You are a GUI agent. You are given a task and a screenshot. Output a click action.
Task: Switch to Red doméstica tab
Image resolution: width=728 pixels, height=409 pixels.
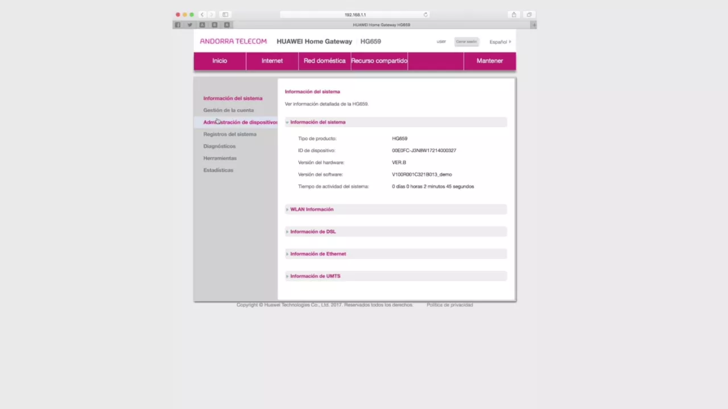click(x=324, y=61)
